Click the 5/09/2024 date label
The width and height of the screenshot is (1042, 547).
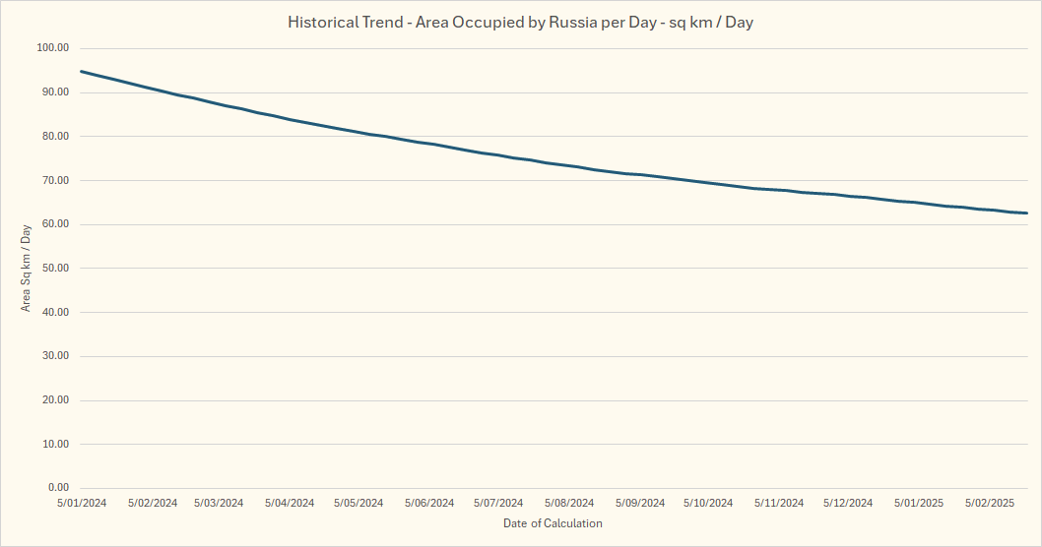click(x=639, y=503)
